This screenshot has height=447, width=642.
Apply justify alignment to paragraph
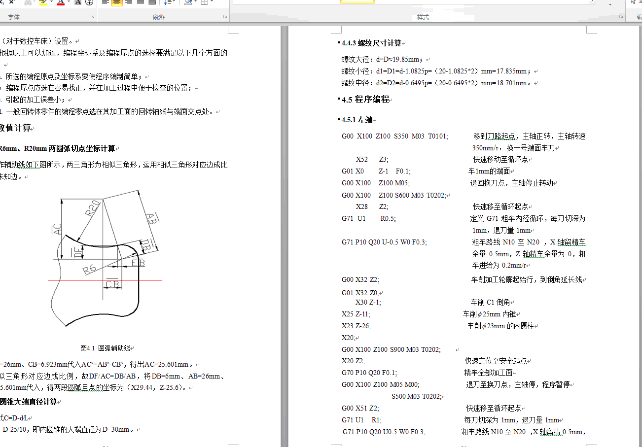tap(141, 2)
